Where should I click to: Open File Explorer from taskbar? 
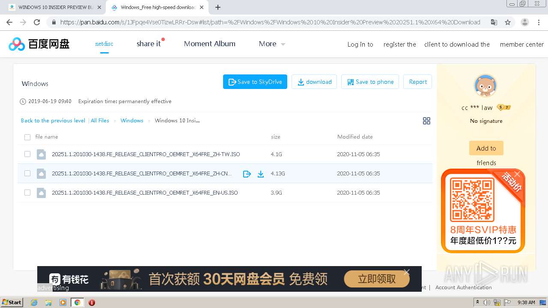[x=48, y=302]
